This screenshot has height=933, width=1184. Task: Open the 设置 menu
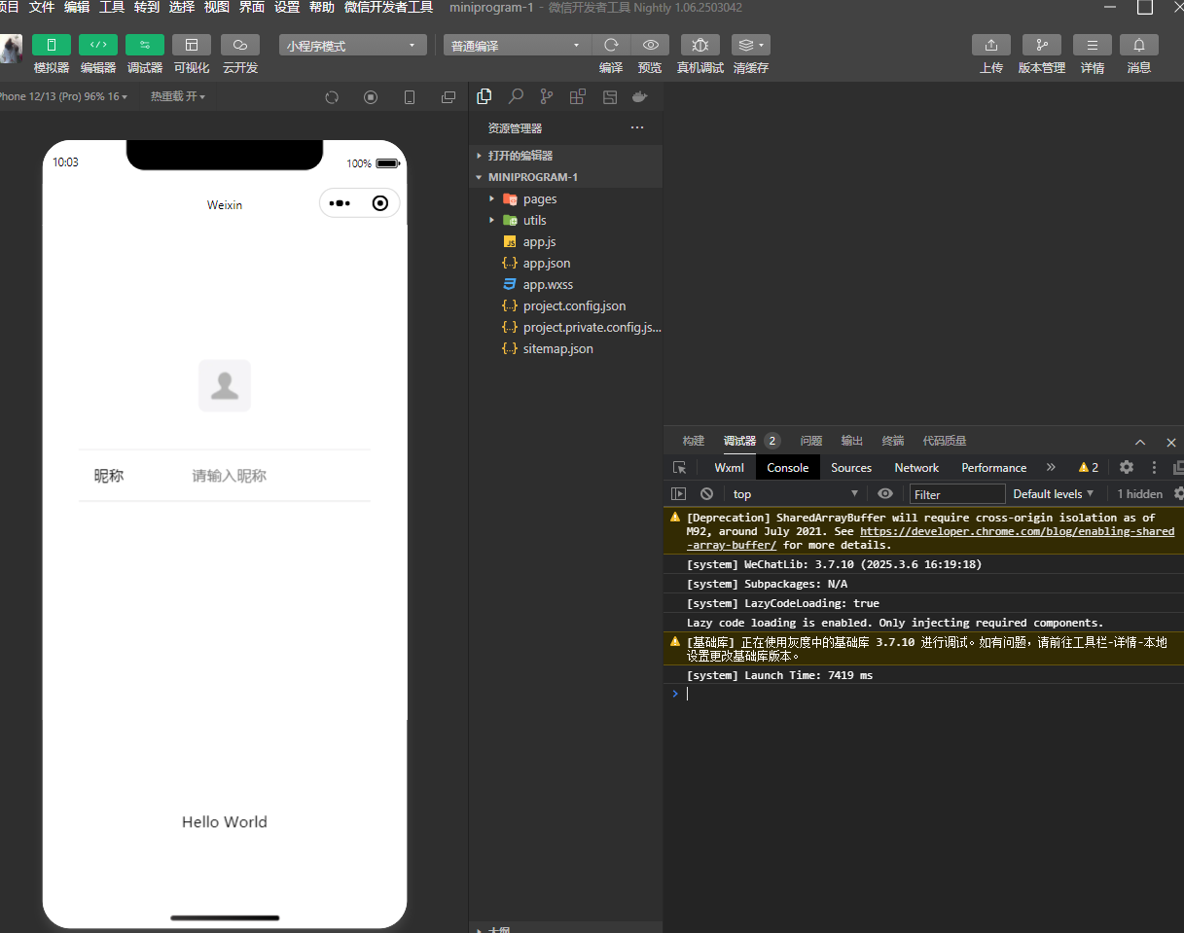287,7
